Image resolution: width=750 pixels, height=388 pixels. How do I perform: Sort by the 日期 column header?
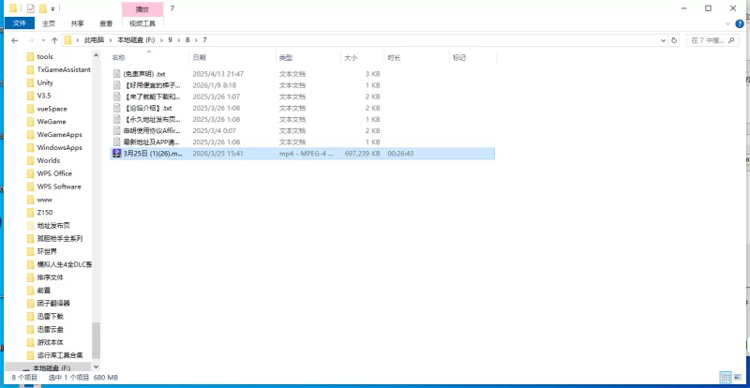click(x=199, y=58)
